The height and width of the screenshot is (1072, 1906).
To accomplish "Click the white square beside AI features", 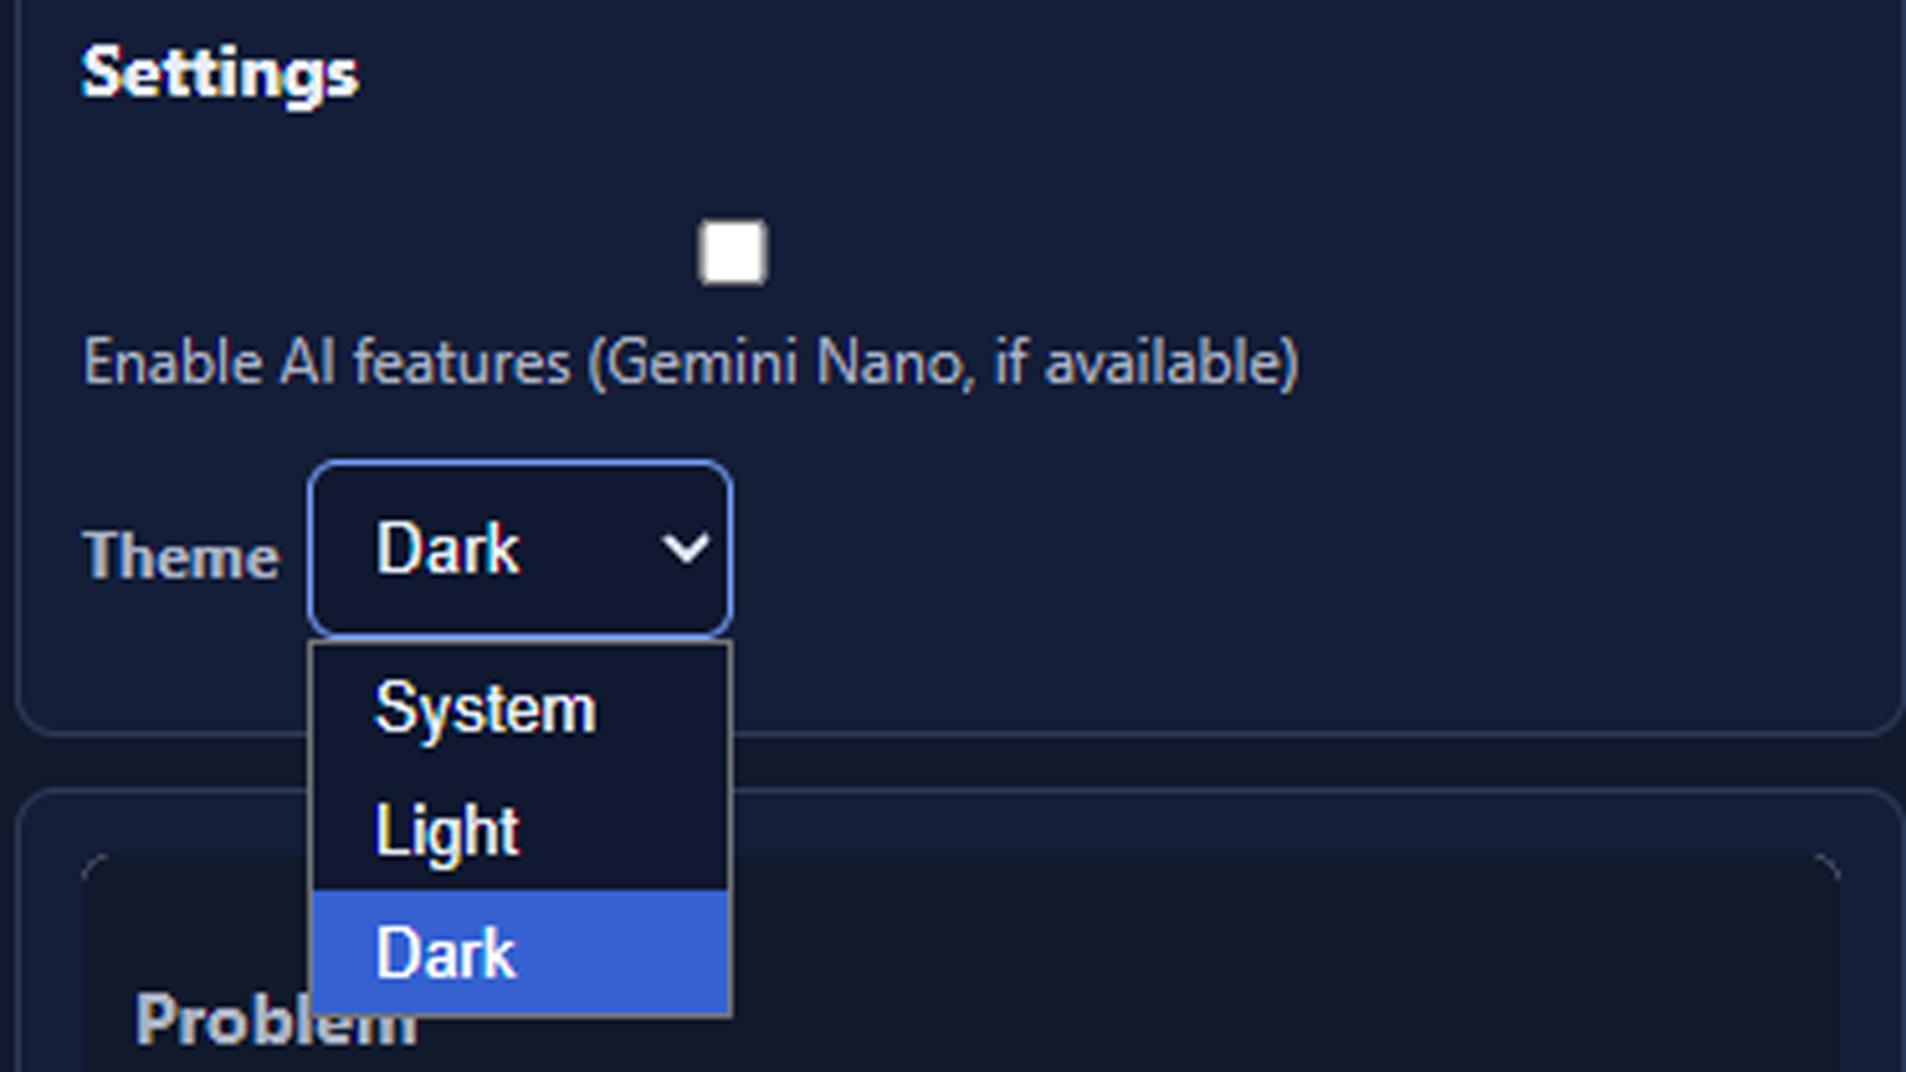I will tap(733, 252).
